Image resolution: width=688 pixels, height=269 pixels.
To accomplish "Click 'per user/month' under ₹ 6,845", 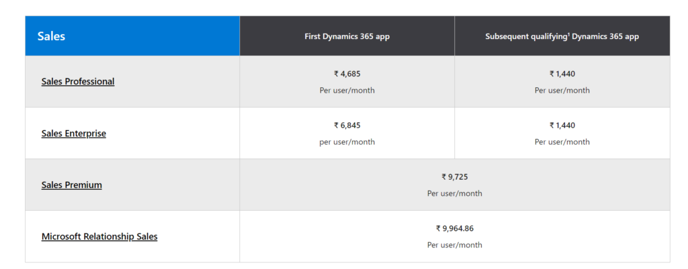I will pyautogui.click(x=347, y=142).
